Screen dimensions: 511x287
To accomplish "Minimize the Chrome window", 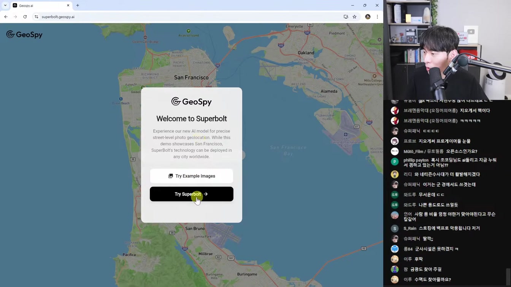I will click(x=352, y=5).
